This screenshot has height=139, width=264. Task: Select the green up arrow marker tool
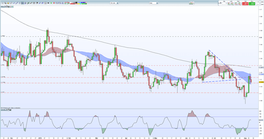coord(51,3)
